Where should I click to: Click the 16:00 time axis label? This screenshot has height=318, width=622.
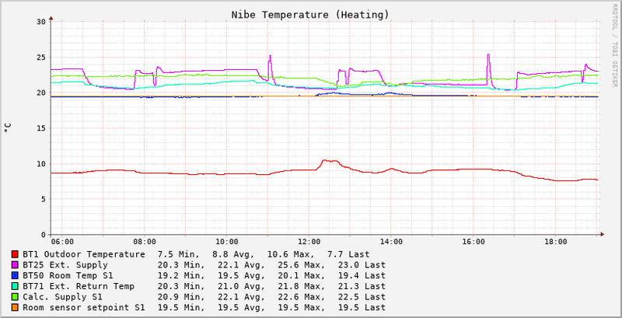(473, 242)
